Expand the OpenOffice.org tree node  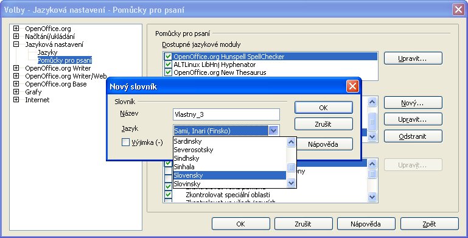coord(16,29)
